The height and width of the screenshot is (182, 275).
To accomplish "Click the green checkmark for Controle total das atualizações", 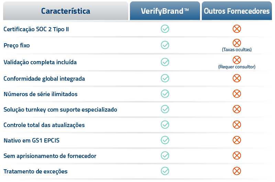I will pos(165,124).
